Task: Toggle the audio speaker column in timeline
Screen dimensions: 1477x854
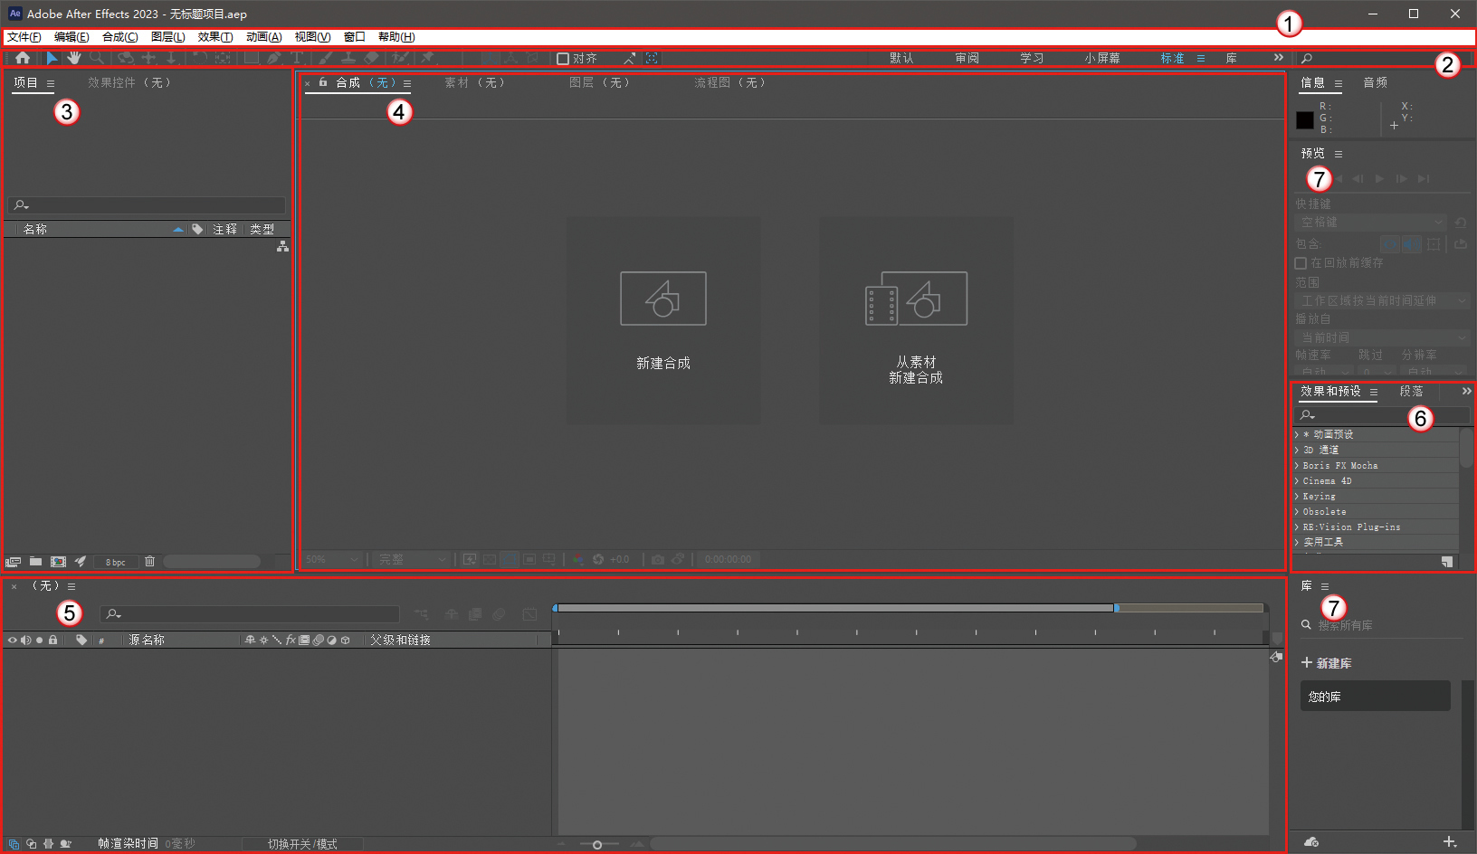Action: (x=25, y=640)
